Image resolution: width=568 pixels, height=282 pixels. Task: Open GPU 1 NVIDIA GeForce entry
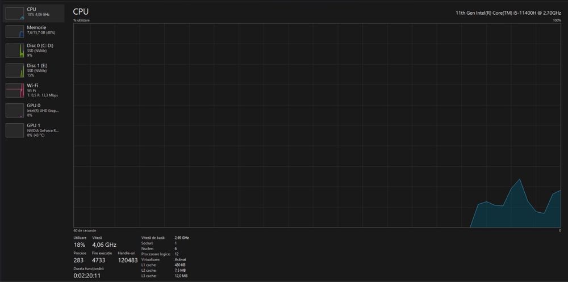[34, 131]
